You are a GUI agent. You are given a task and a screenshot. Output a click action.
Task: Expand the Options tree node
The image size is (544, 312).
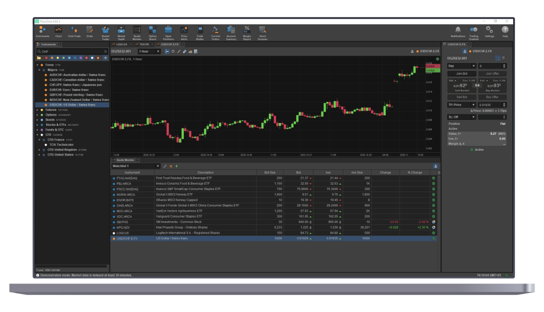38,115
